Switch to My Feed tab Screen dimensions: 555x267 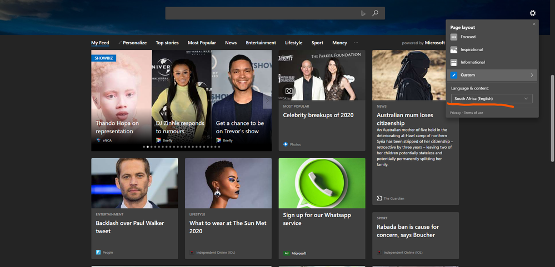(x=100, y=43)
